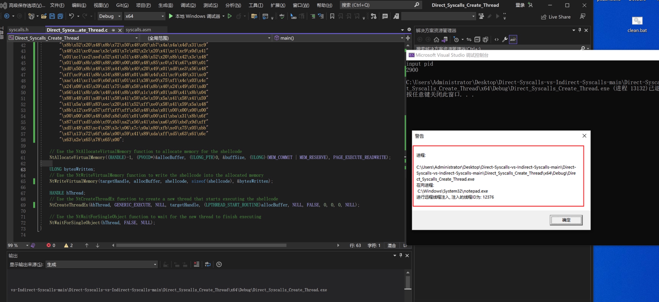Click the Properties wrench icon in Solution Explorer
Image resolution: width=659 pixels, height=302 pixels.
point(505,40)
